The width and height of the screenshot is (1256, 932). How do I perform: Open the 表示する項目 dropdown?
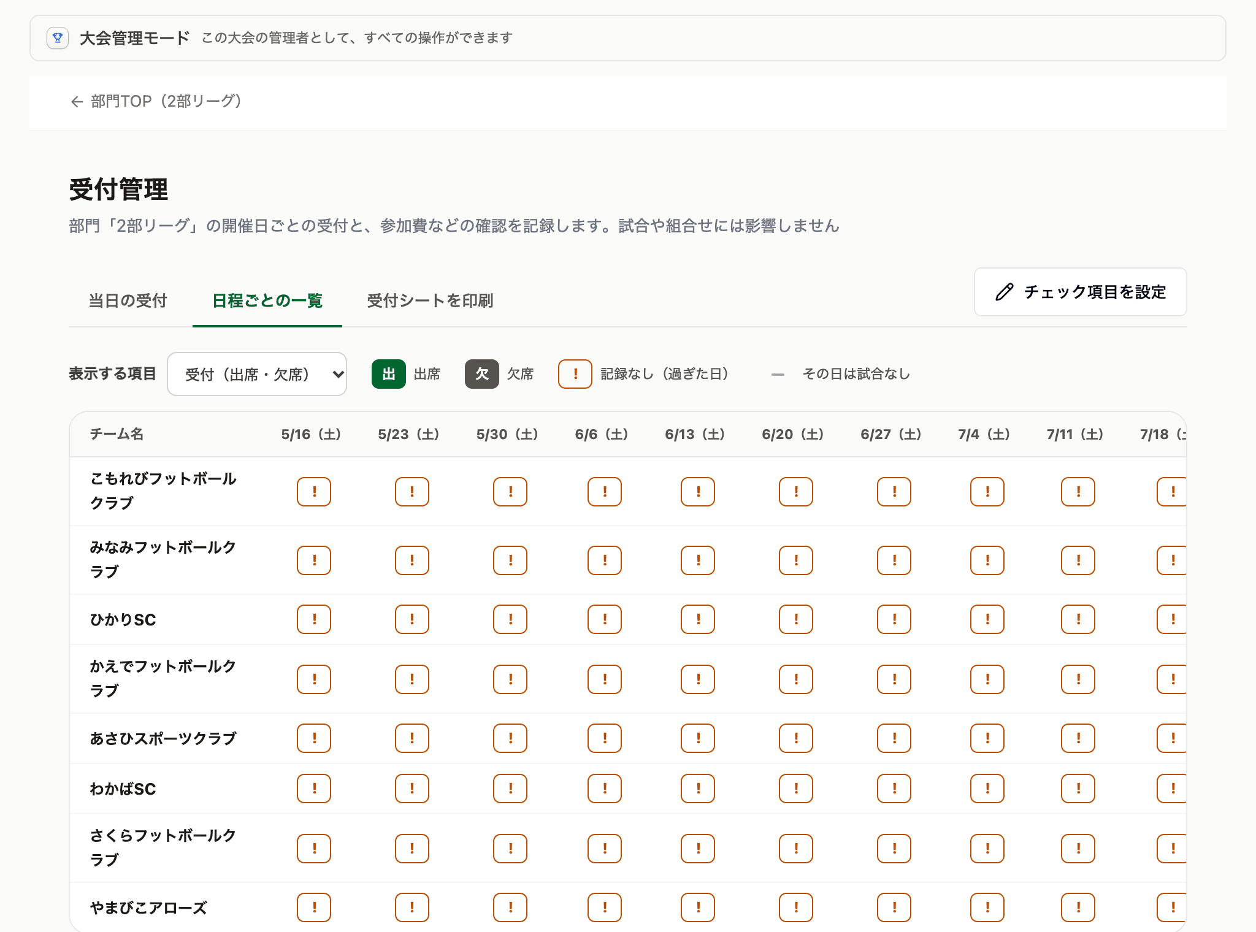click(x=257, y=374)
